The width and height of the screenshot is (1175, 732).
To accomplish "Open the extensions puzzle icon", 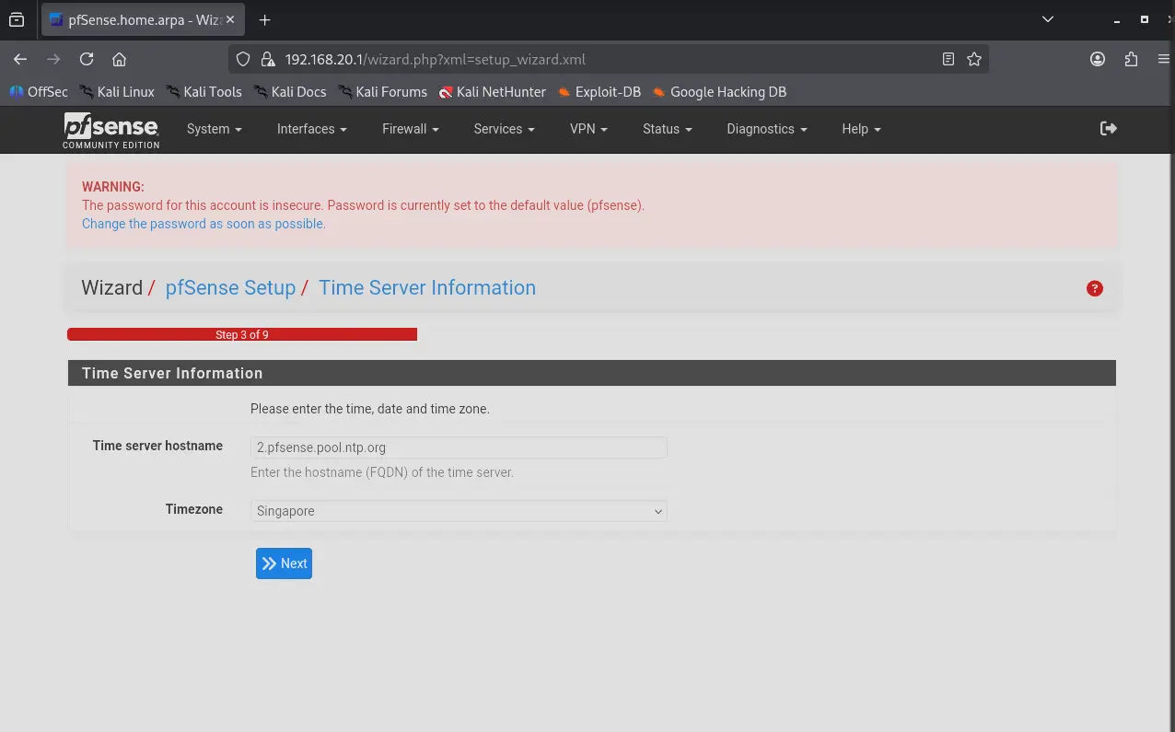I will (1131, 59).
